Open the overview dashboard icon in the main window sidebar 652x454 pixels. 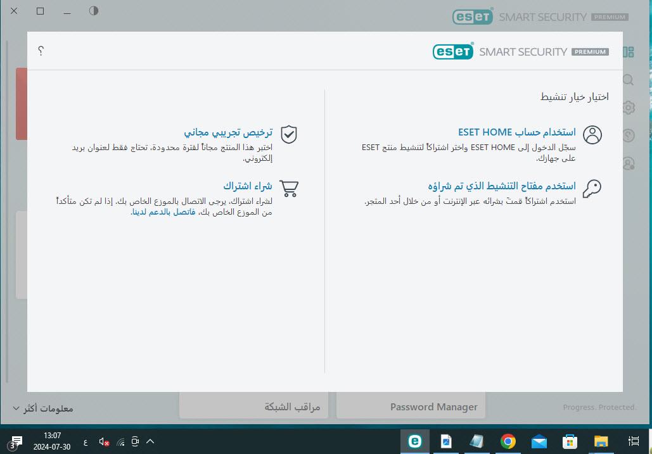[x=629, y=52]
